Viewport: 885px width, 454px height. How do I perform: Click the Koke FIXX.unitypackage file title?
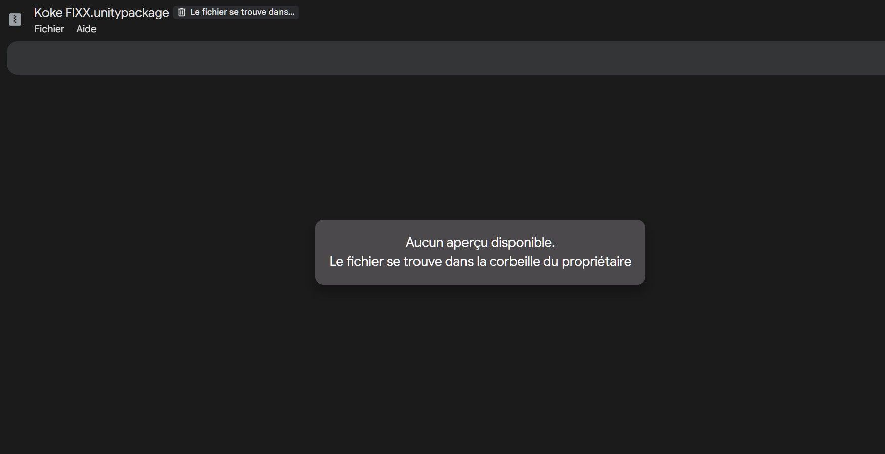[102, 13]
